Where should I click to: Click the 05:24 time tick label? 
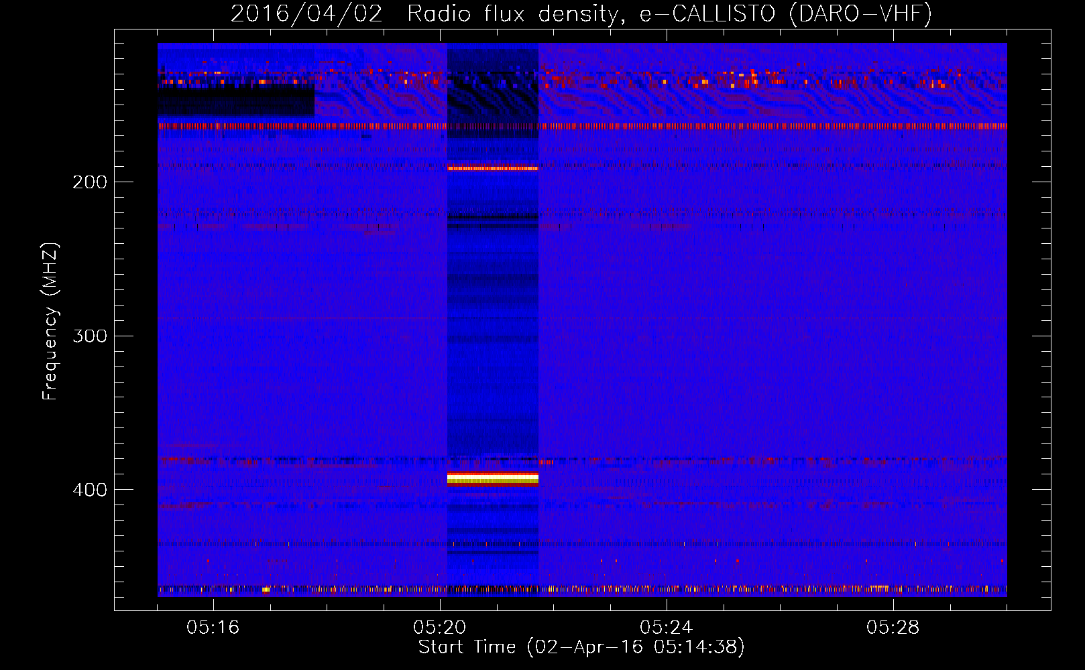pyautogui.click(x=666, y=628)
